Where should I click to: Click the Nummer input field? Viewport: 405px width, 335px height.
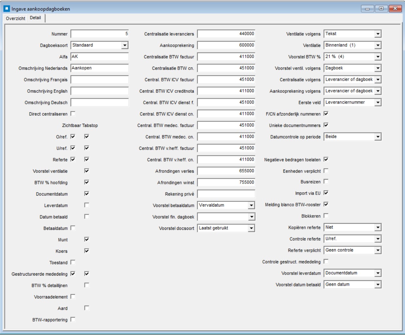pos(100,34)
